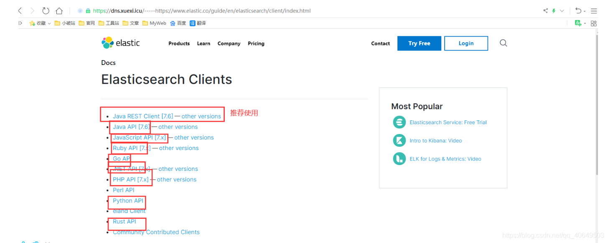The height and width of the screenshot is (243, 608).
Task: Open the 翻译 translate bookmark
Action: click(198, 23)
